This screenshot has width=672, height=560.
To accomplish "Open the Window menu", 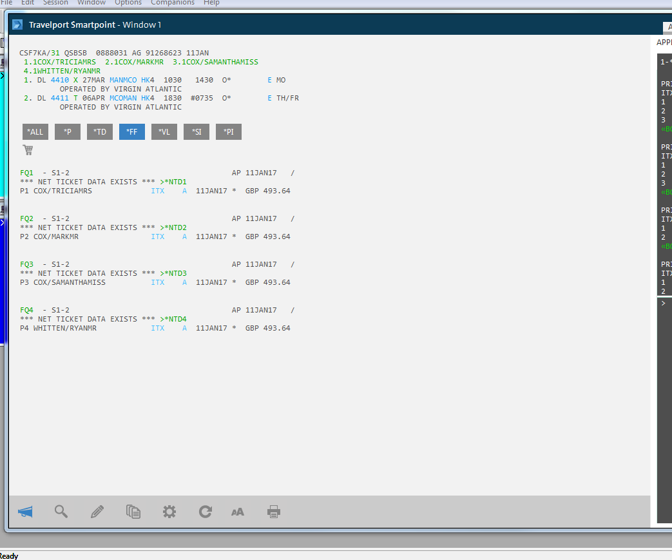I will [x=91, y=3].
